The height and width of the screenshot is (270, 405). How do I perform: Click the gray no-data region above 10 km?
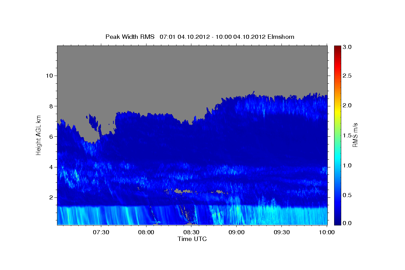point(192,61)
